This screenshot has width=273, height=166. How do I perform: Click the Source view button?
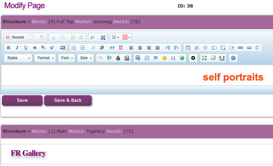(15, 37)
